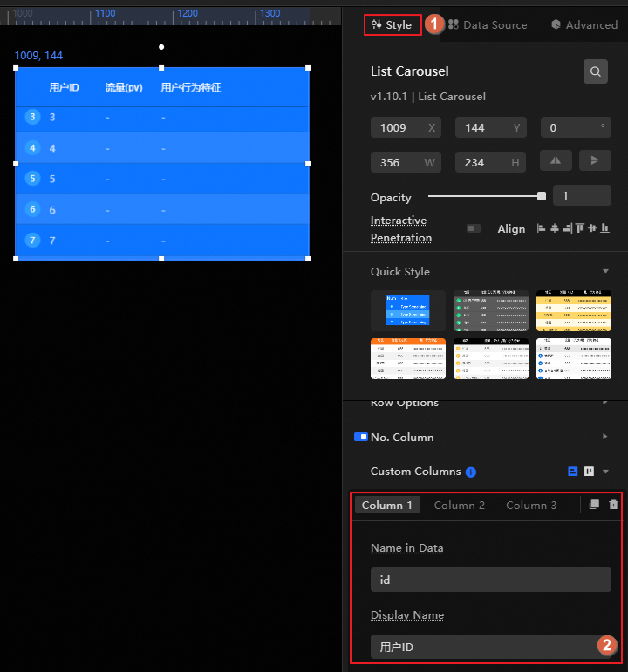Image resolution: width=628 pixels, height=672 pixels.
Task: Click the 用户行为特征 header in the canvas table
Action: coord(191,87)
